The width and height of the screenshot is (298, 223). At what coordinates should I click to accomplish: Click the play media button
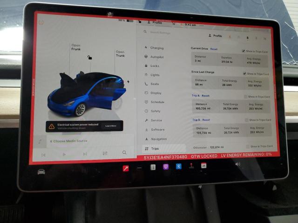coord(64,154)
